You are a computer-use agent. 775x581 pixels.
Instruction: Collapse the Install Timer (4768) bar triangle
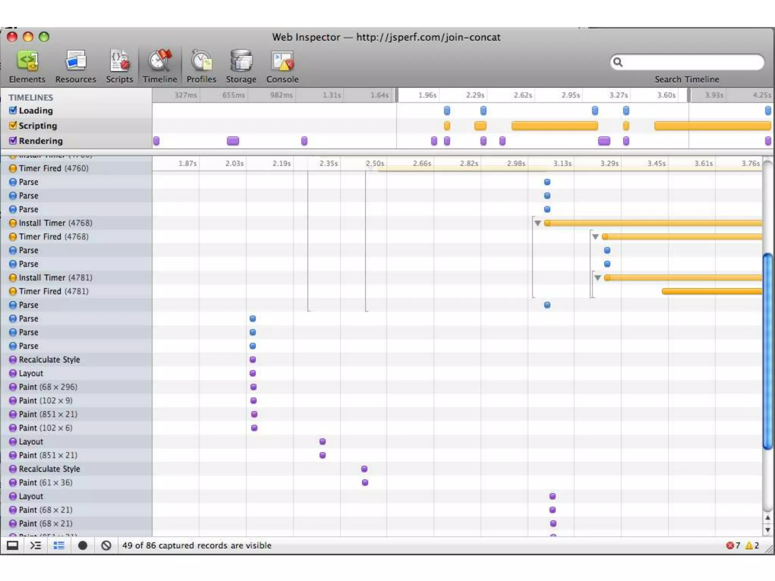pos(537,223)
